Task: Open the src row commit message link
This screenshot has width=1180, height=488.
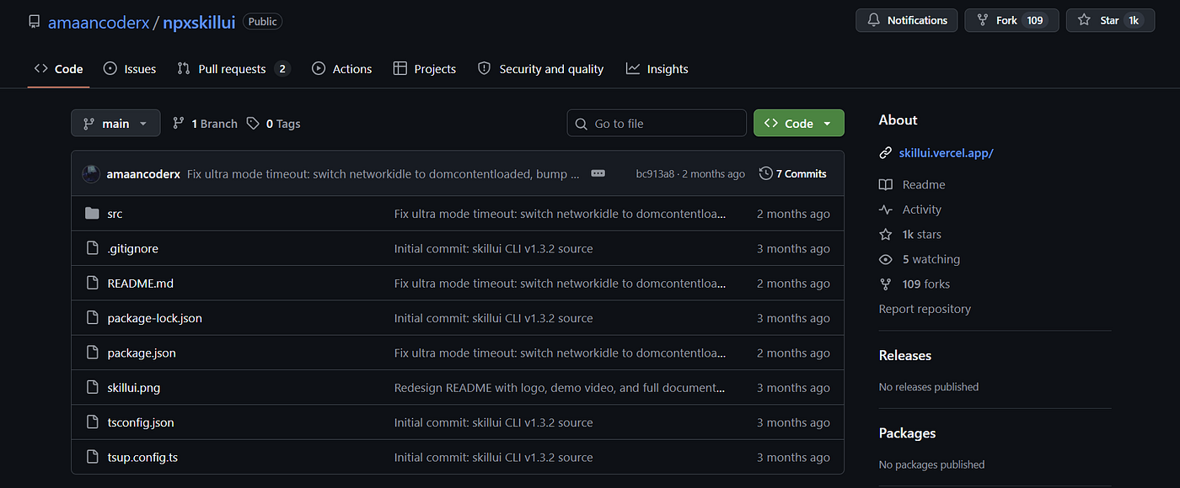Action: tap(560, 214)
